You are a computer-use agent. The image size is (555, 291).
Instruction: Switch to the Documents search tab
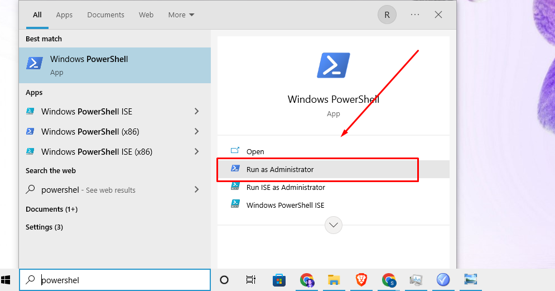tap(105, 15)
